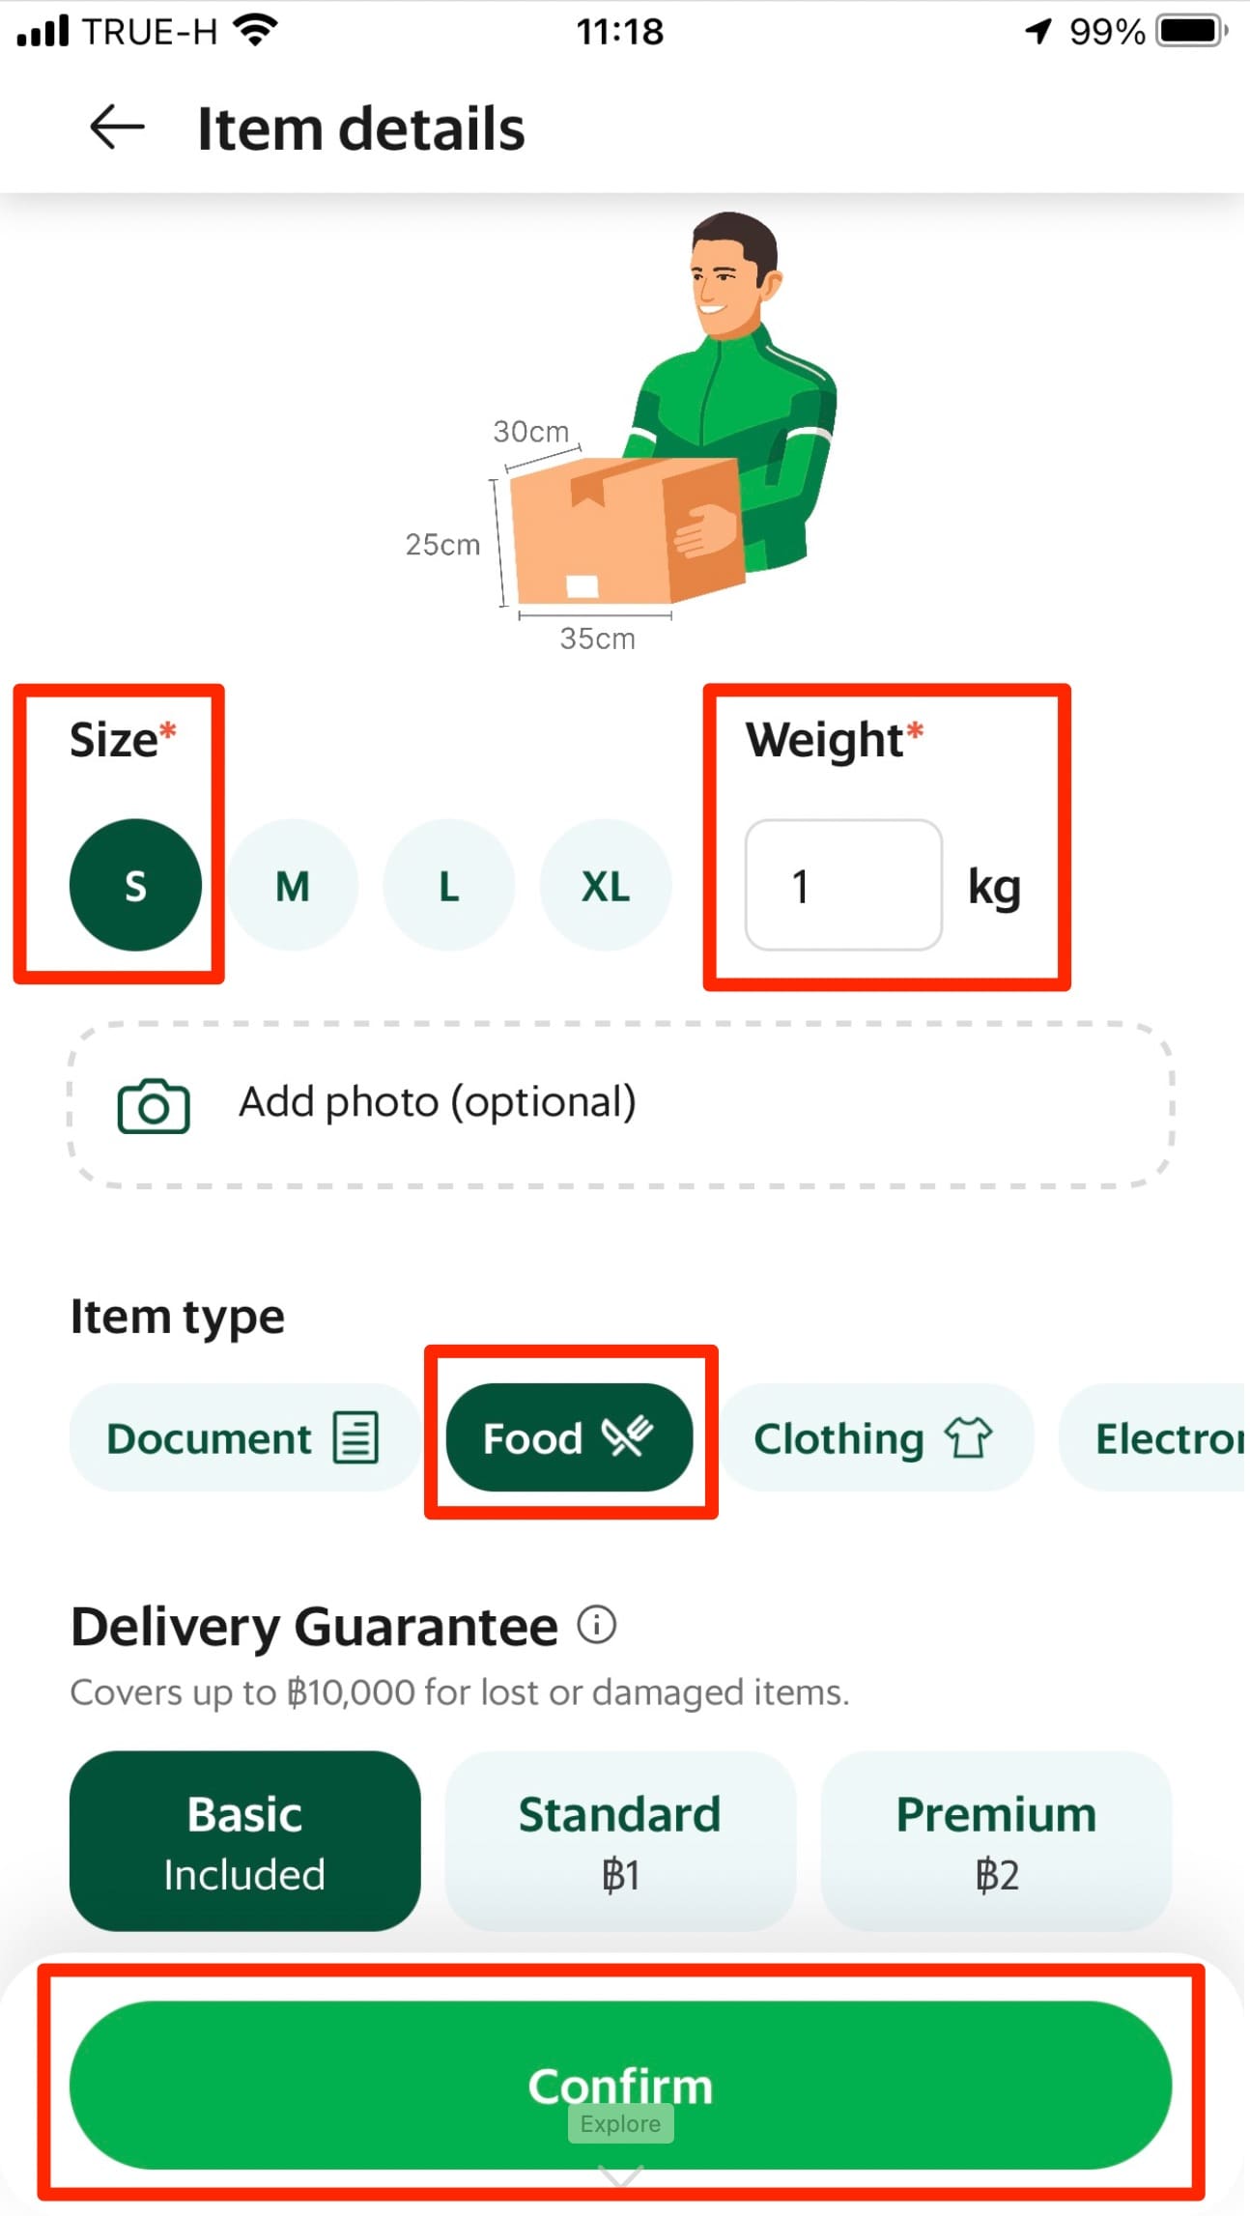1250x2216 pixels.
Task: Select size S
Action: pyautogui.click(x=135, y=885)
